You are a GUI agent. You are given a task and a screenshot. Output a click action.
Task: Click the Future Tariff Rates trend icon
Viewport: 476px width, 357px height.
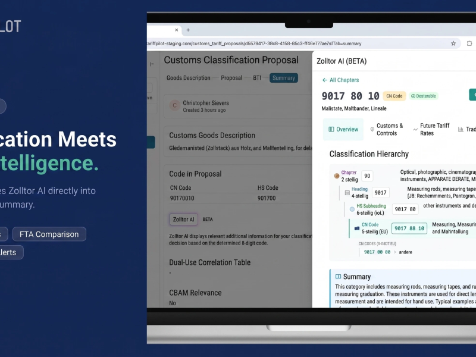pos(415,130)
